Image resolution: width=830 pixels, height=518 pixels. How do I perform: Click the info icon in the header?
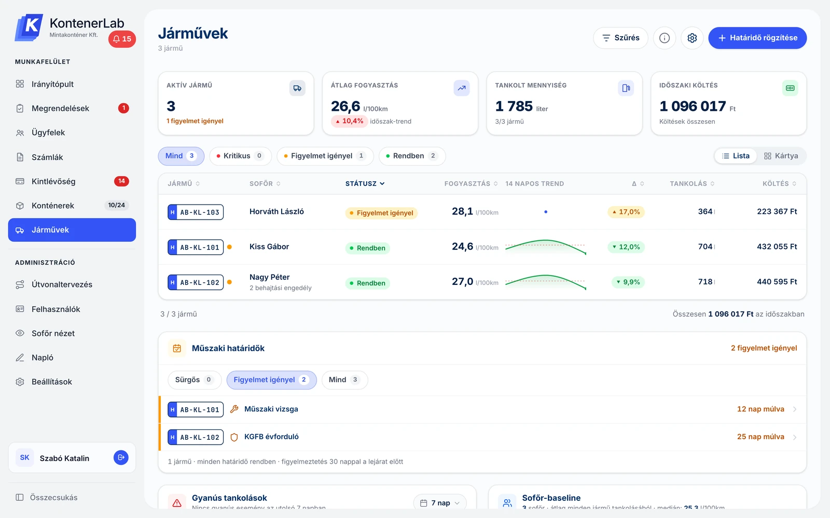pos(665,38)
